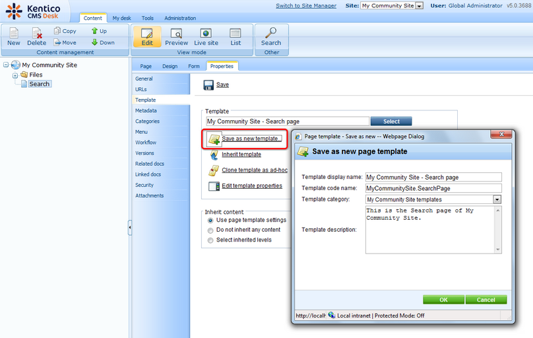Select the Select inherited levels option
The width and height of the screenshot is (533, 338).
pos(210,240)
